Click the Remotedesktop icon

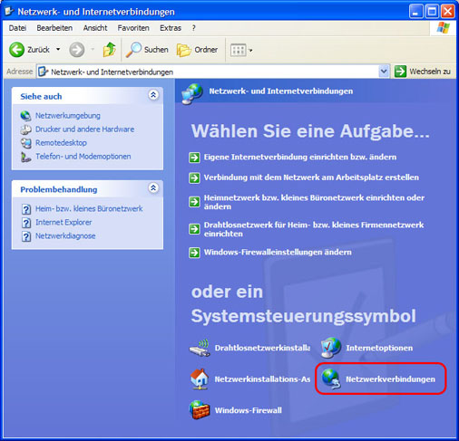click(26, 143)
